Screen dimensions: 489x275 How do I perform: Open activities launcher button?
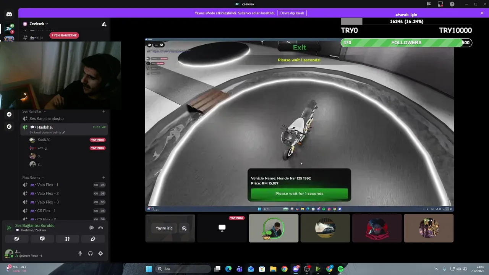point(67,239)
